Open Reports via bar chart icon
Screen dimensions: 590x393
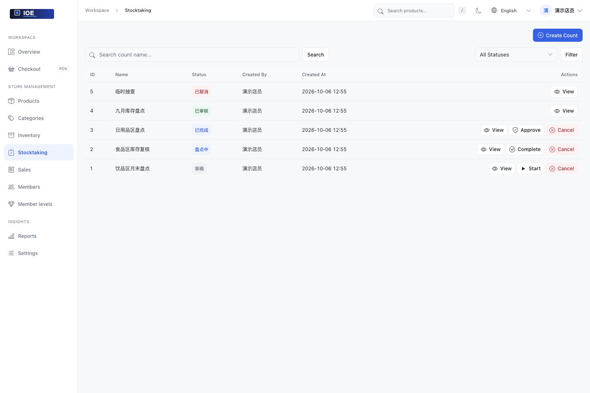[11, 236]
